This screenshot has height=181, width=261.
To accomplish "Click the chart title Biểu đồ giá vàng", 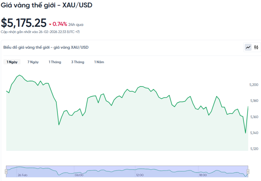I will click(x=46, y=47).
